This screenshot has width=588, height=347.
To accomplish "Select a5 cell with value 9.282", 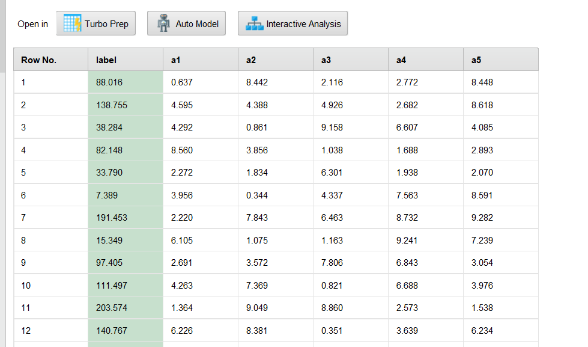I will point(501,218).
